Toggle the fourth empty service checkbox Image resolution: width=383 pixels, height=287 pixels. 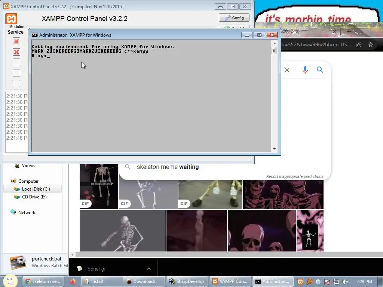(16, 73)
